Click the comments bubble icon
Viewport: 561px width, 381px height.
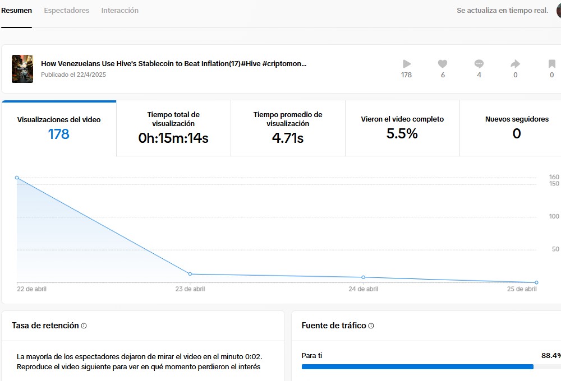coord(479,64)
